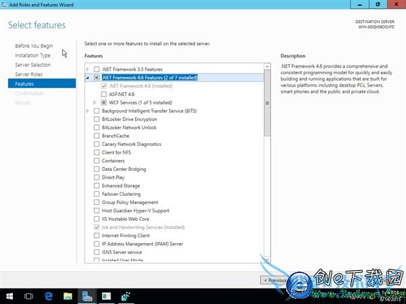Image resolution: width=406 pixels, height=304 pixels.
Task: Check IIS Hostable Web Core box
Action: (97, 219)
